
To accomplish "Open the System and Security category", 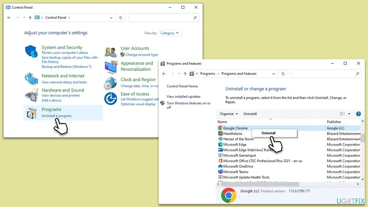I will 62,48.
